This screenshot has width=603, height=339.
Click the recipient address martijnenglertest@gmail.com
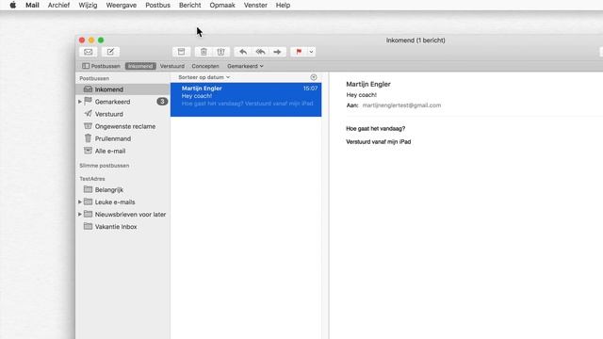[x=401, y=105]
